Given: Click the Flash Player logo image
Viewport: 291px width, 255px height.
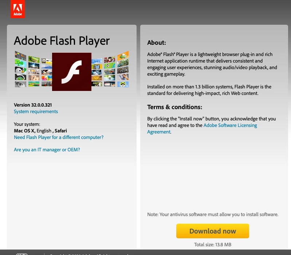Looking at the screenshot, I should (x=72, y=72).
